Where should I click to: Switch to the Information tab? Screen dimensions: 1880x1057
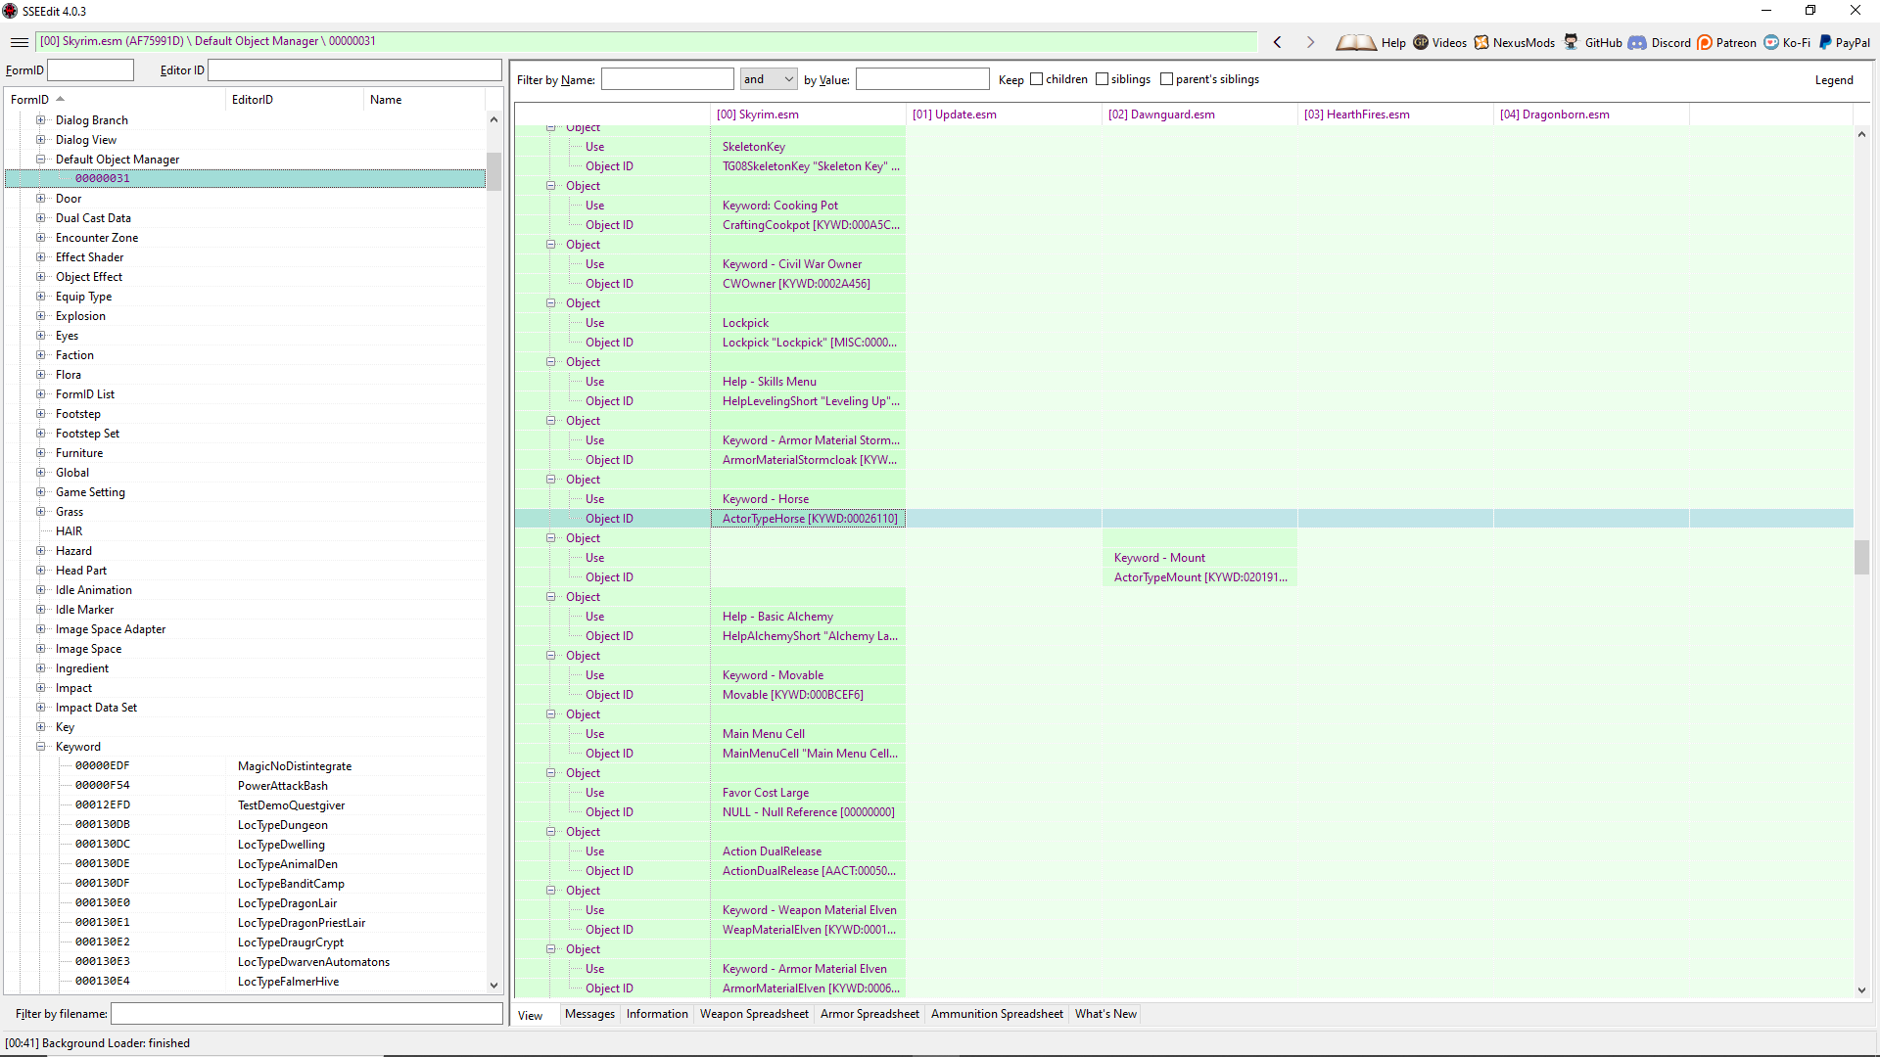pyautogui.click(x=657, y=1014)
